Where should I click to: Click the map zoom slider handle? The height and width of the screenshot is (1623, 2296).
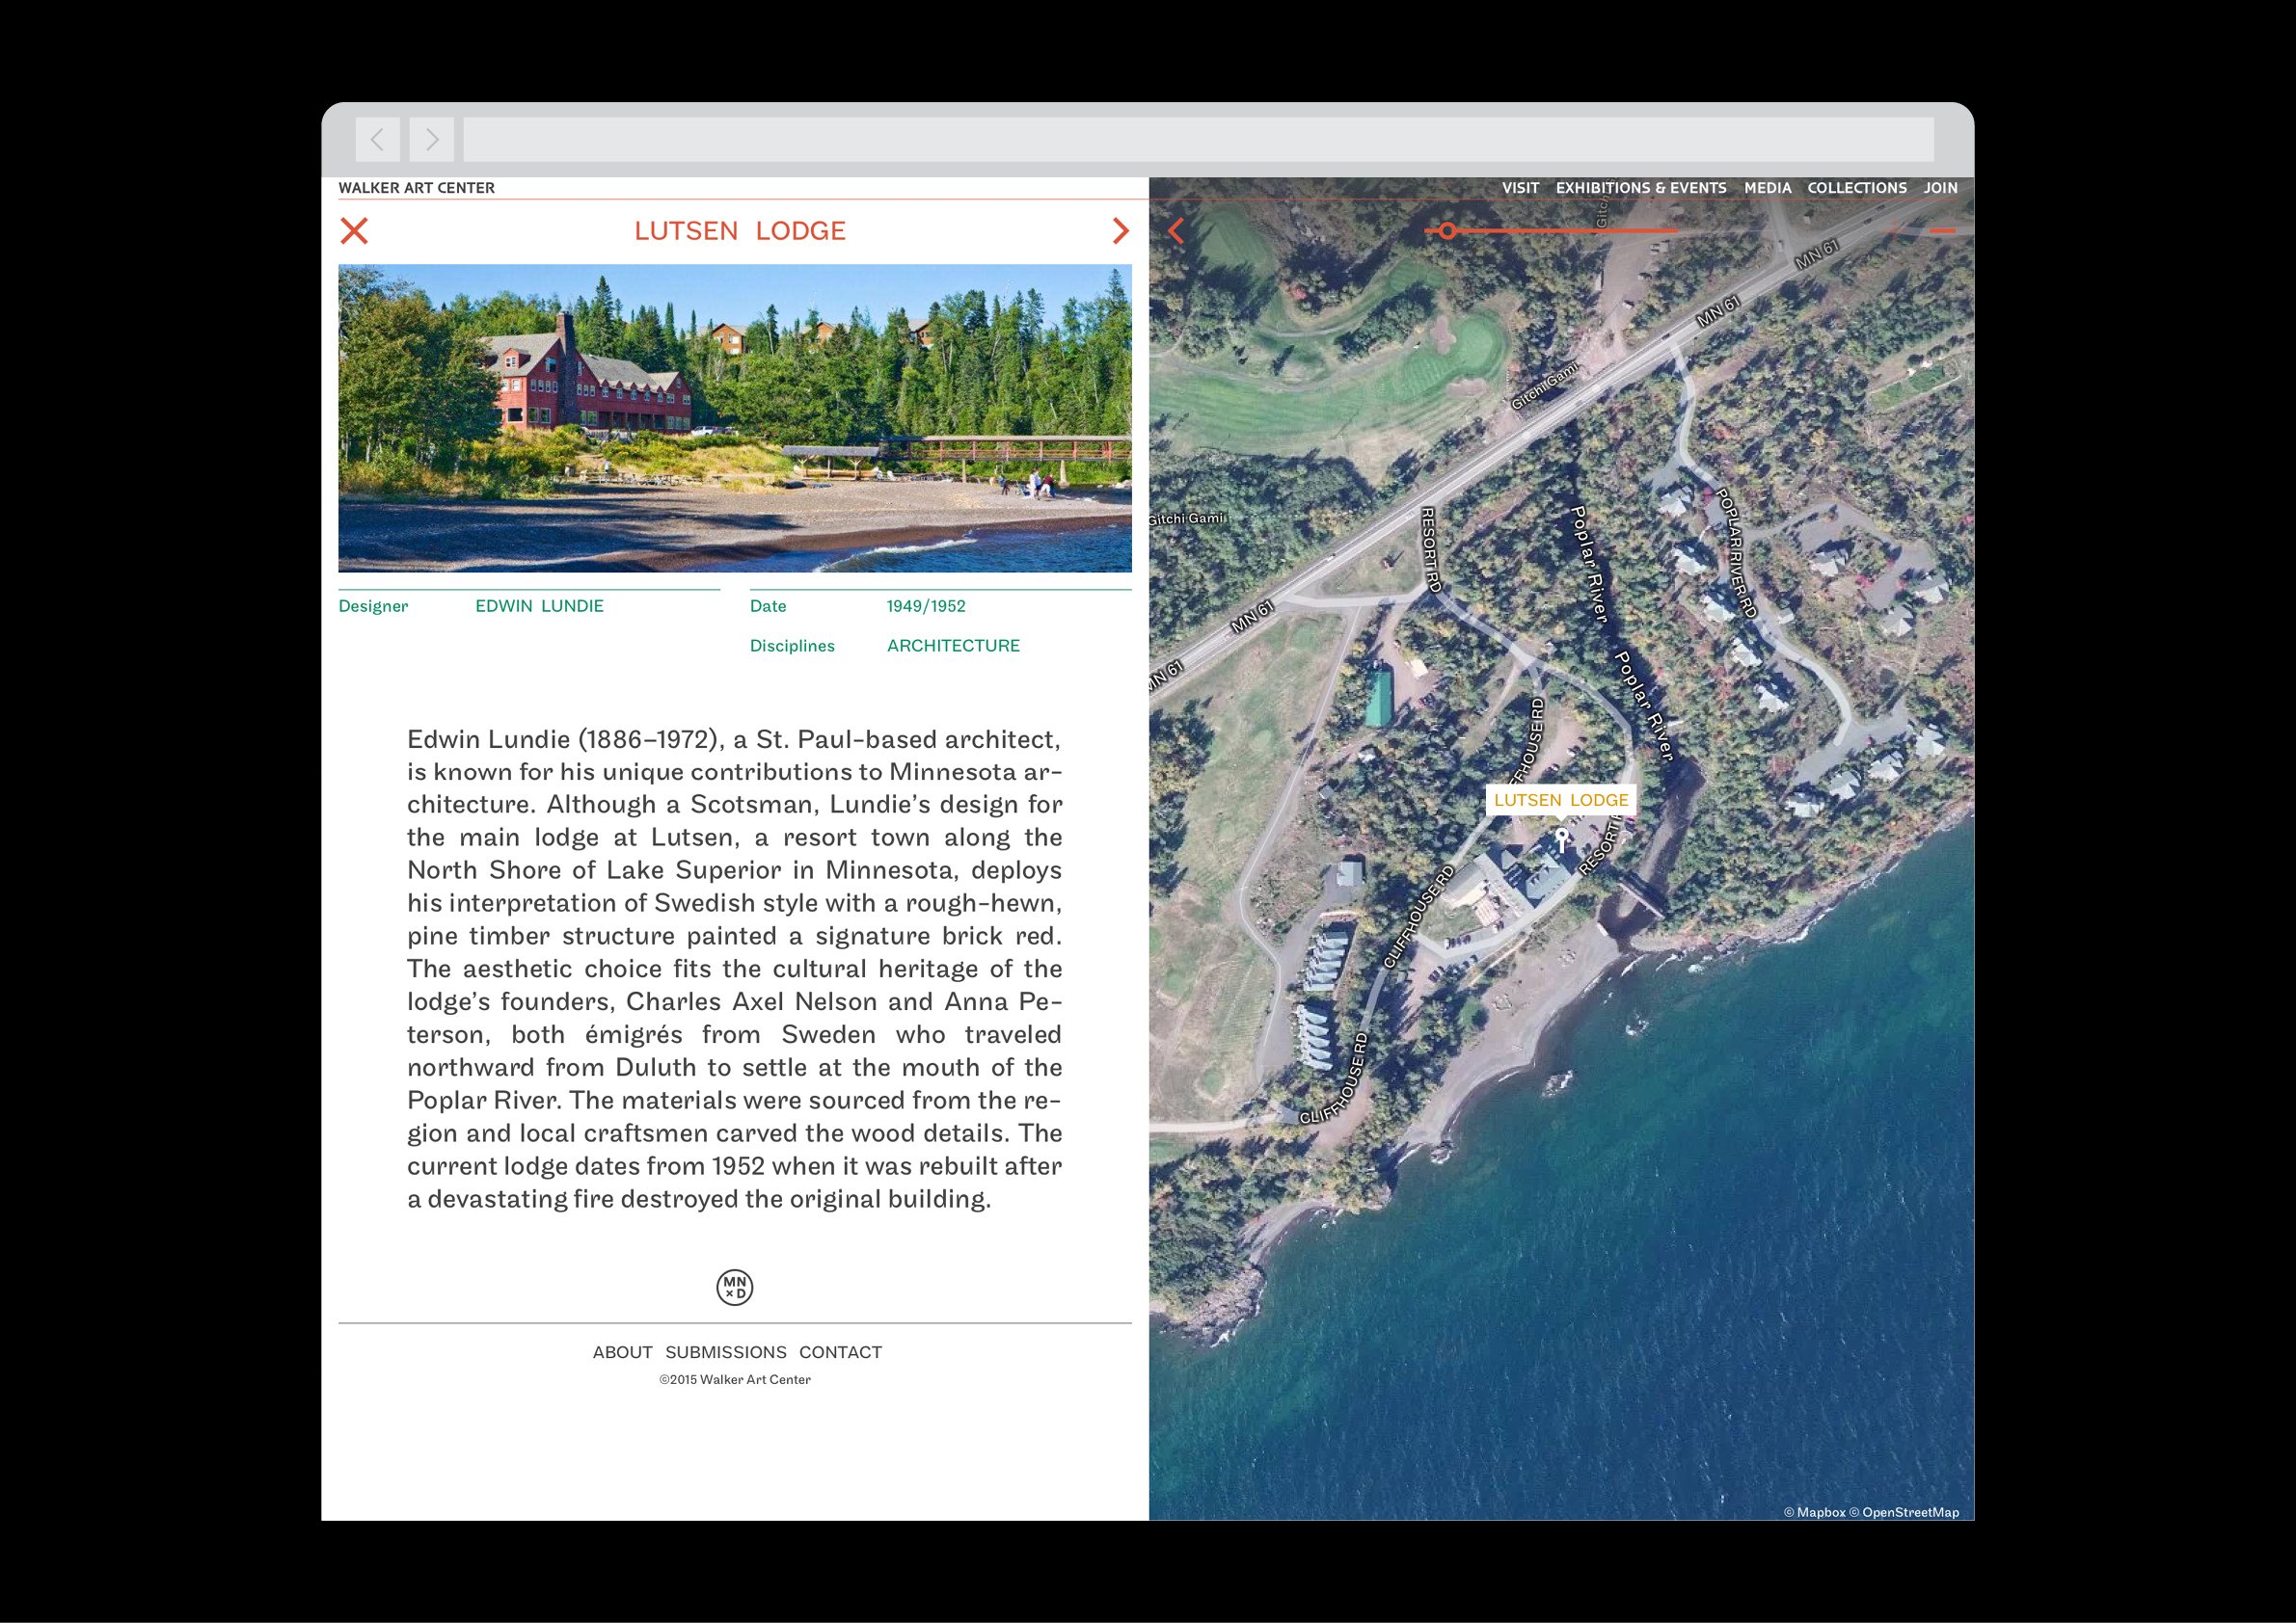click(1447, 231)
